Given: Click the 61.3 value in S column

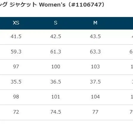Looking at the screenshot, I should (x=56, y=52).
